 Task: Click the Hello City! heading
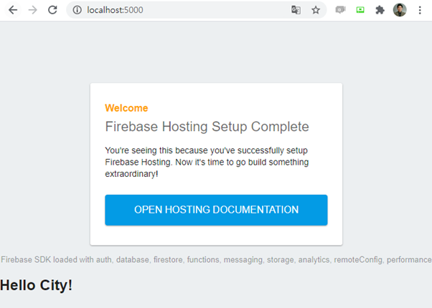click(x=36, y=285)
